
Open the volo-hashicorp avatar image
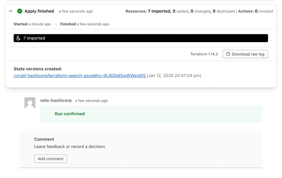point(30,103)
